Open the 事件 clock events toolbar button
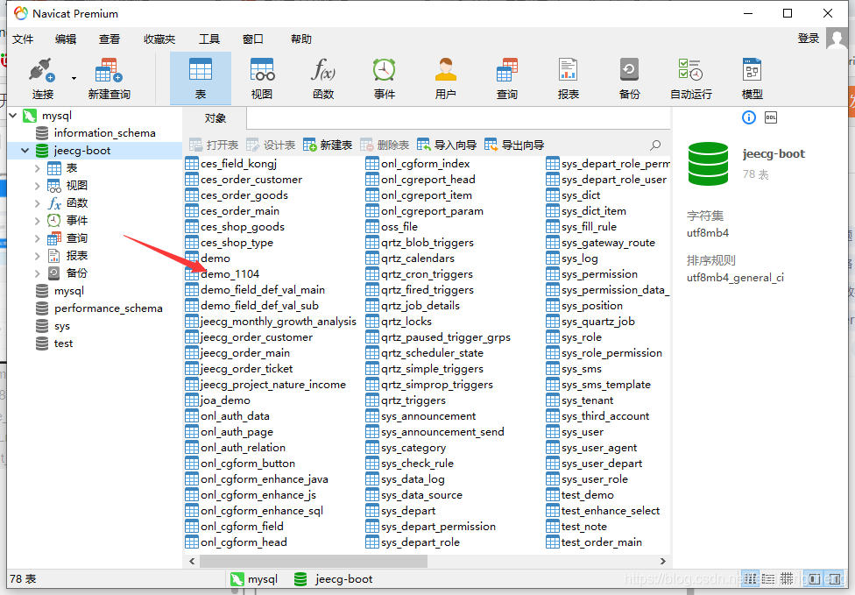 384,79
